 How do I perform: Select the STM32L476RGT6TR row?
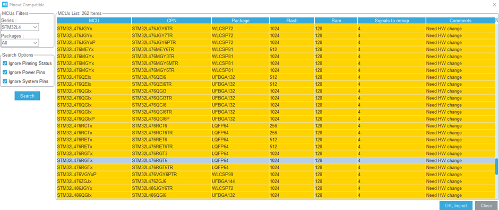(276, 168)
